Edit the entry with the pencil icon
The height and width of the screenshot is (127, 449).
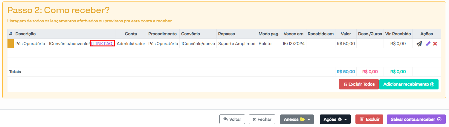point(428,44)
